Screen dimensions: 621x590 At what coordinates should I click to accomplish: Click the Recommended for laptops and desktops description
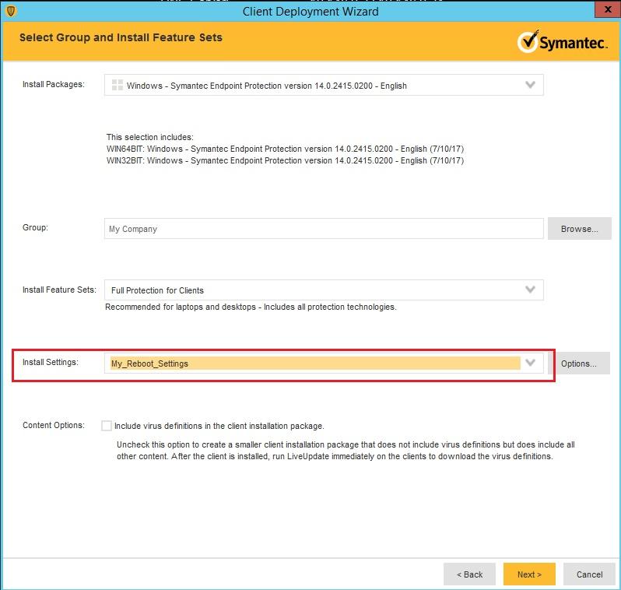click(x=251, y=307)
